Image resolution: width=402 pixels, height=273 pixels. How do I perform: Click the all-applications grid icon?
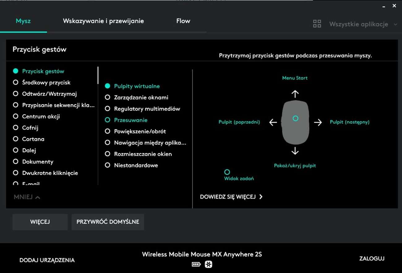click(317, 23)
